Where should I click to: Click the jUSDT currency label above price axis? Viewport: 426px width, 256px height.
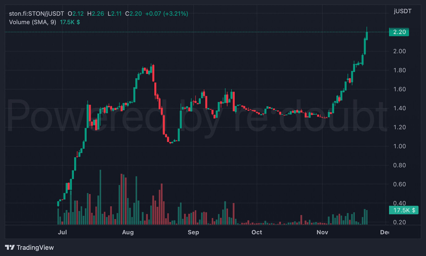(x=403, y=11)
